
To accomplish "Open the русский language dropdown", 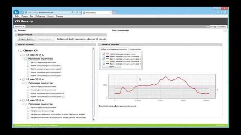I will tap(19, 27).
